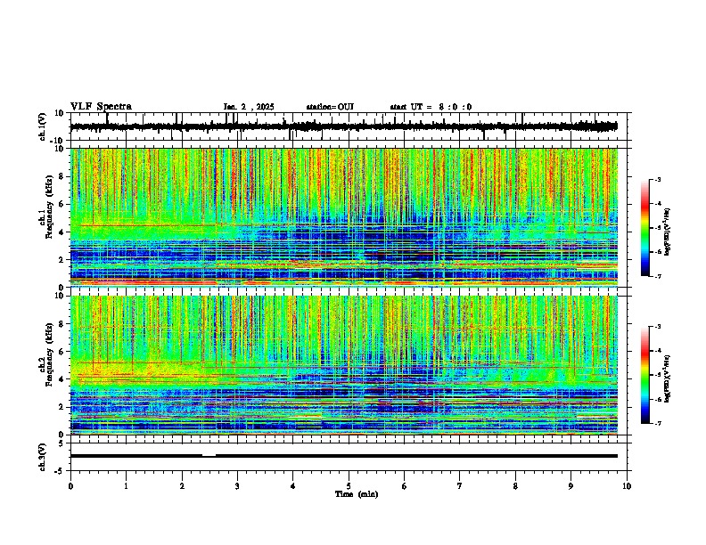Click the time axis tick label "4"

(x=292, y=486)
